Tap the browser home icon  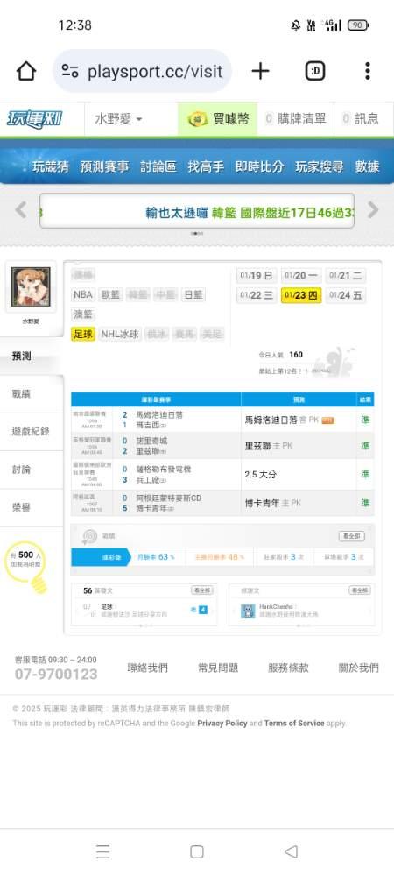(x=25, y=71)
